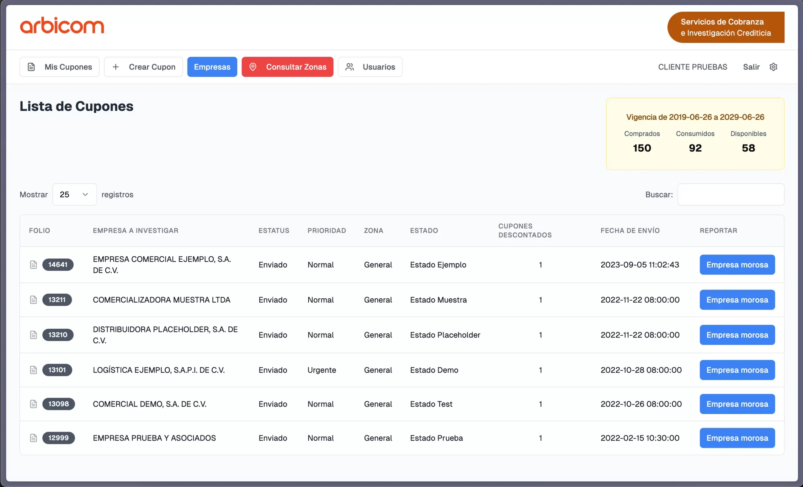
Task: Click the document icon beside folio 13210
Action: 33,335
